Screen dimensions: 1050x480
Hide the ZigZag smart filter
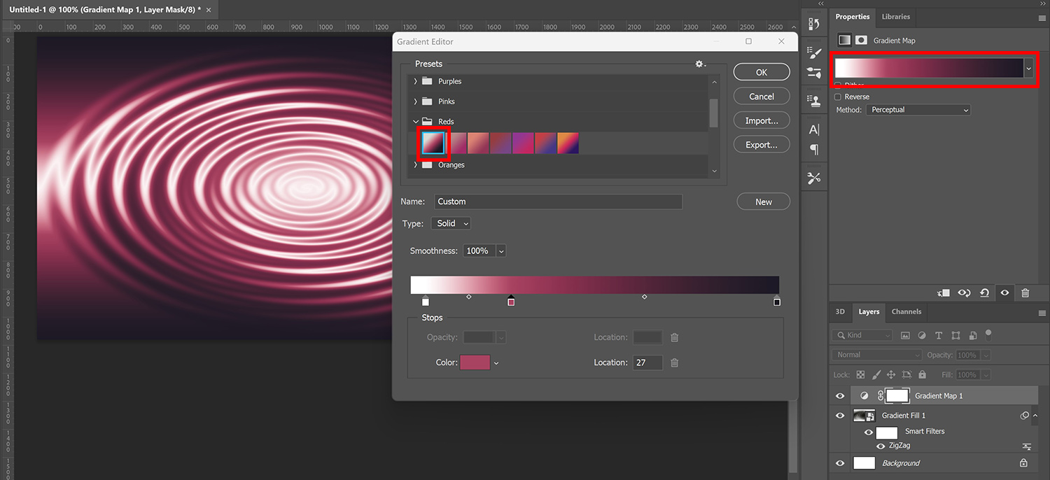tap(881, 446)
